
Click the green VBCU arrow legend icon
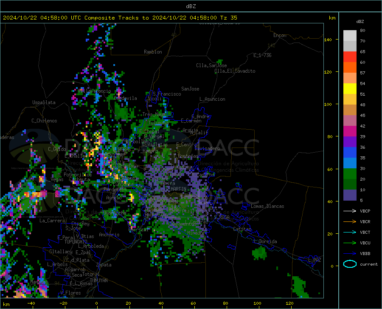pos(350,243)
